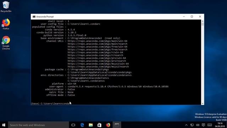Click the 'shell level : 1' line

[x=58, y=21]
